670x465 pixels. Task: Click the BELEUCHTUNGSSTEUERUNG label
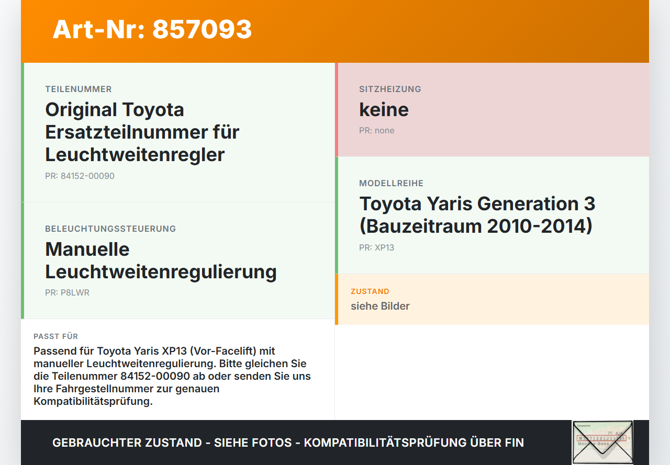point(110,229)
